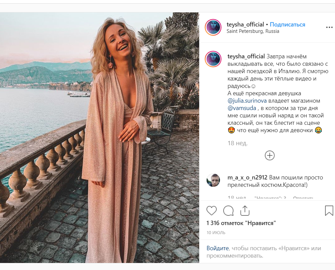The height and width of the screenshot is (270, 335).
Task: Save the post with the bookmark icon
Action: [329, 211]
